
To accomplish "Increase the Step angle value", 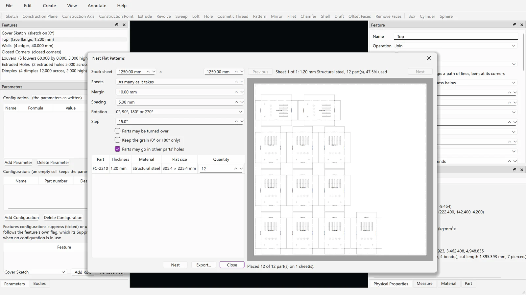I will pos(236,122).
